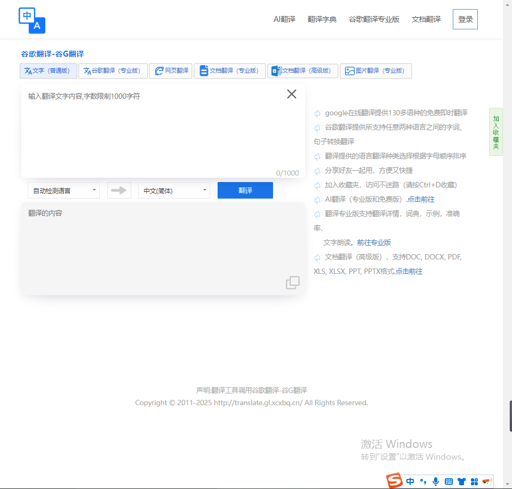Open the 自动检测语言 source language dropdown

tap(63, 190)
